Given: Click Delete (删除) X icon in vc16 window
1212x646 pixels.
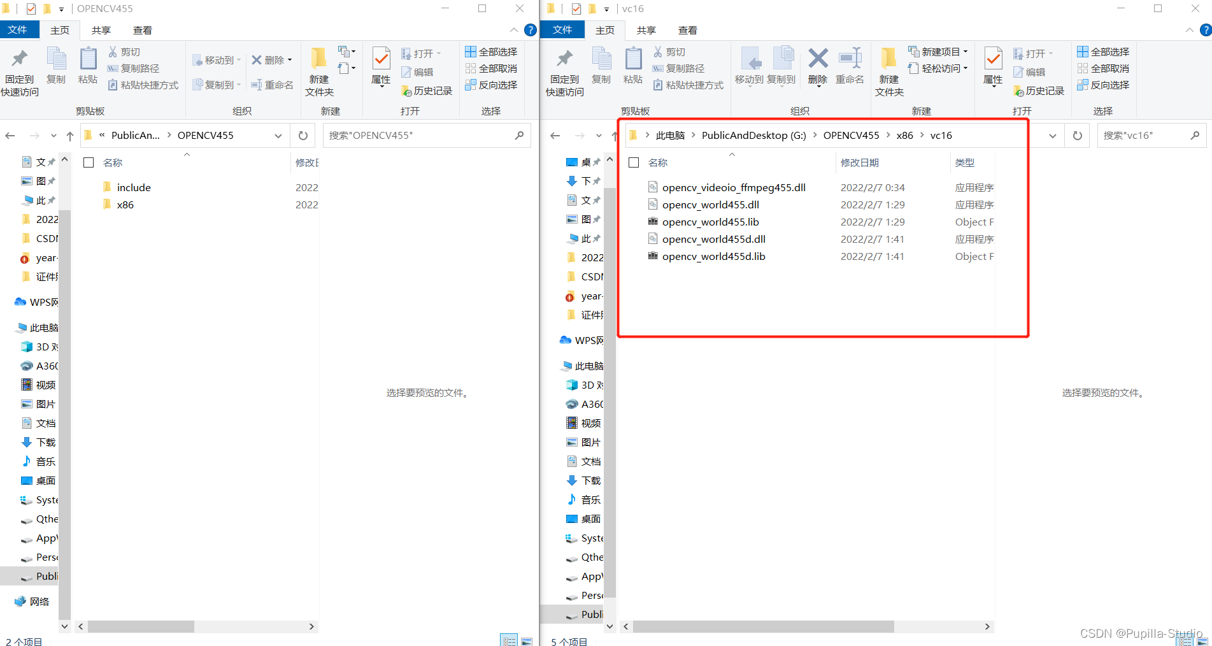Looking at the screenshot, I should pos(818,66).
